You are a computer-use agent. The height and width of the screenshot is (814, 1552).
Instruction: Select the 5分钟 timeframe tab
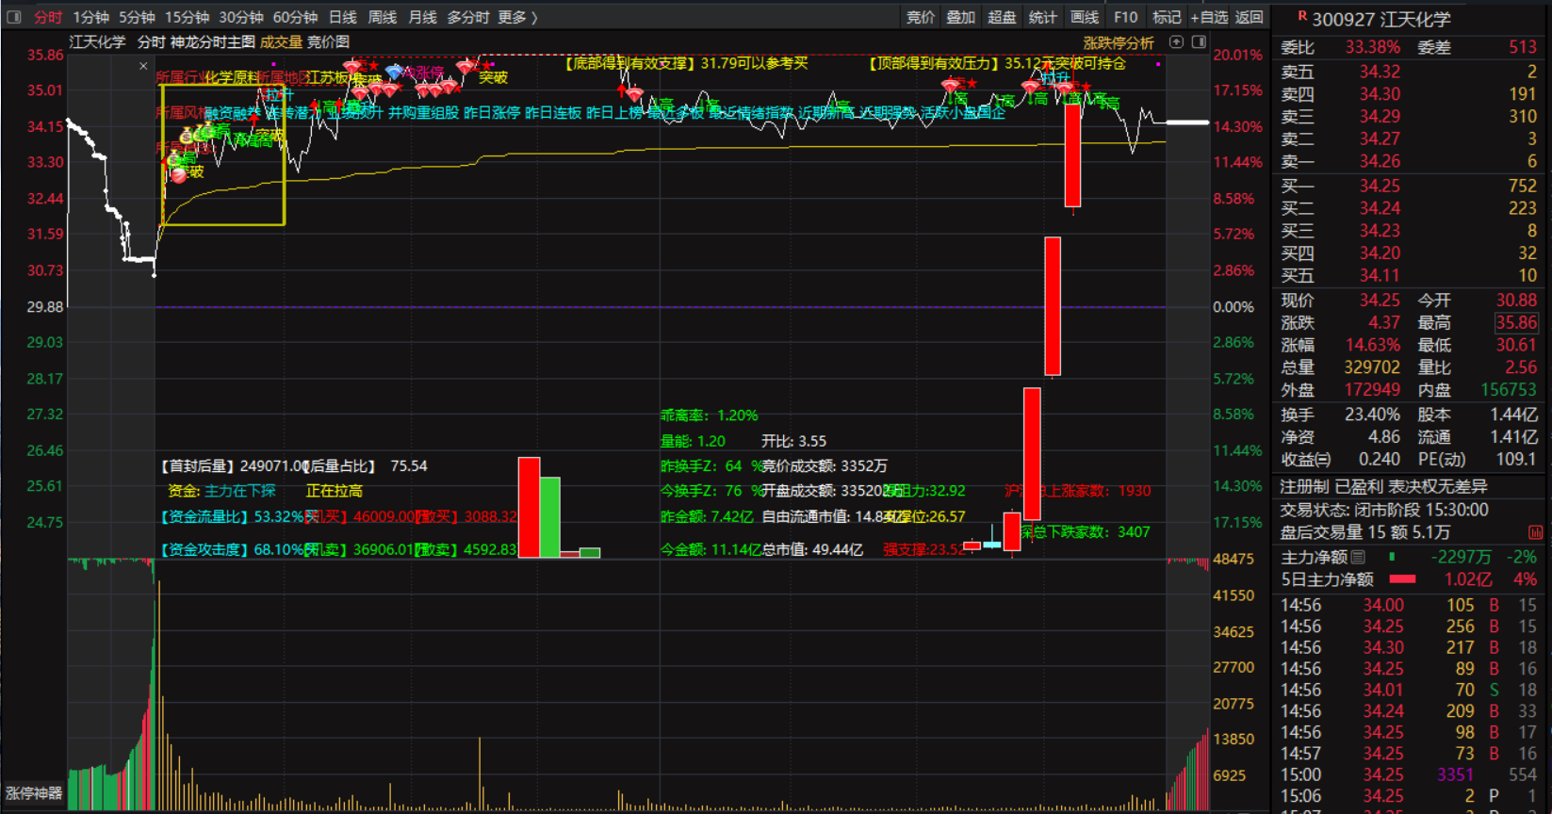pos(137,17)
